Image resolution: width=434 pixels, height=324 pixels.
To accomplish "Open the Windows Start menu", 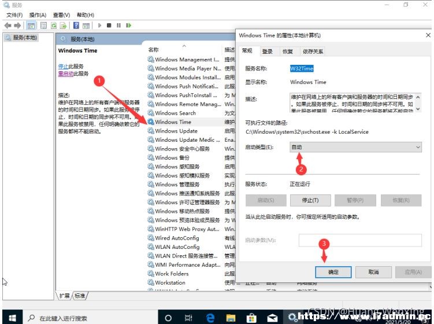I will 13,318.
